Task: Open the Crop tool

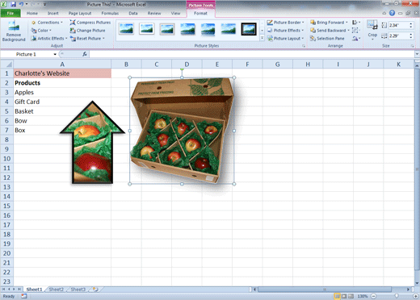Action: coord(372,30)
